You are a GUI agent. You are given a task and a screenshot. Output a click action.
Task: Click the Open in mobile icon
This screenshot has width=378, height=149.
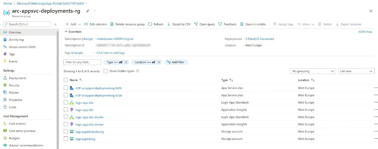click(242, 24)
